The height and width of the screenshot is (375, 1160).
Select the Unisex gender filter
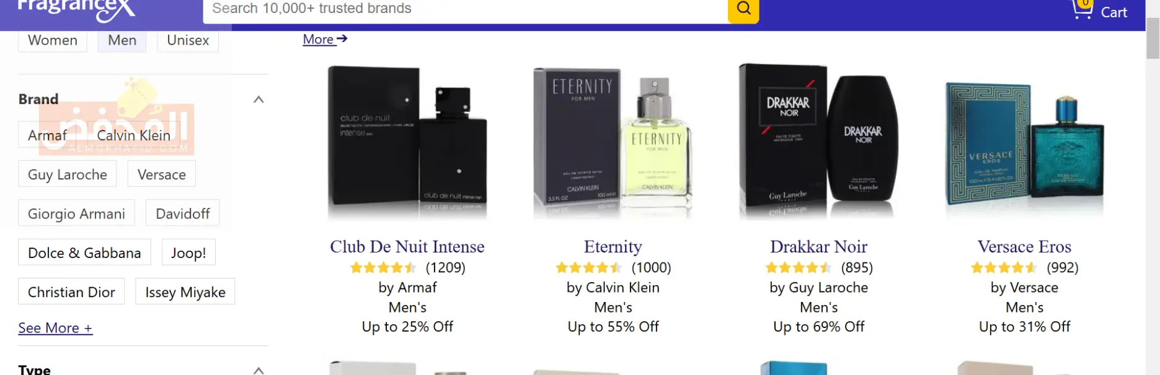point(188,40)
